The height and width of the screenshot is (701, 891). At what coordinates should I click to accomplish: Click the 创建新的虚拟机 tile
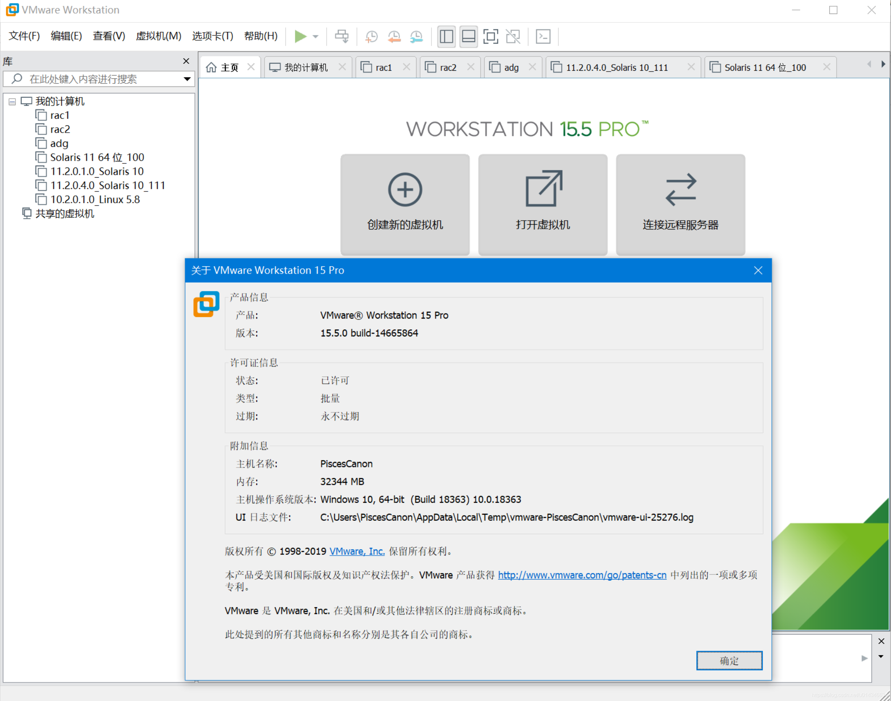click(405, 204)
